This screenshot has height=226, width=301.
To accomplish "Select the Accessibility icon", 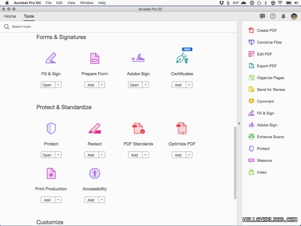I will click(x=95, y=173).
